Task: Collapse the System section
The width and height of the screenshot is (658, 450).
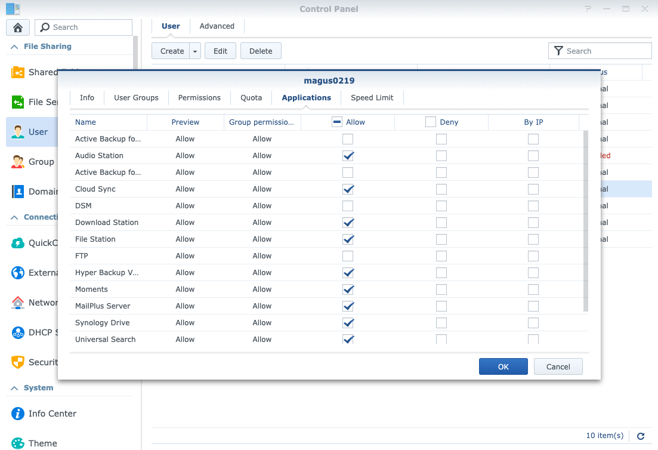Action: pos(14,388)
